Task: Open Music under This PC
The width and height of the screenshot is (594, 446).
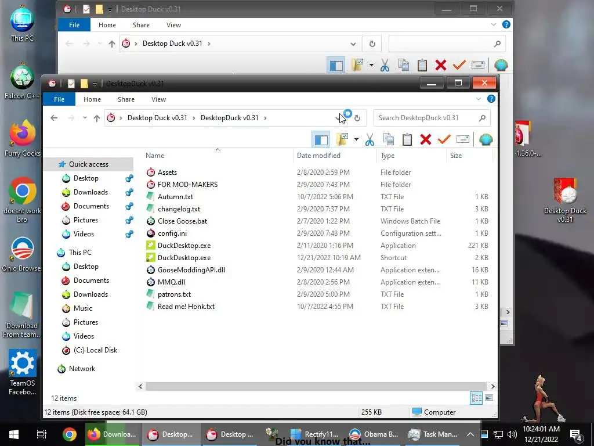Action: coord(82,308)
